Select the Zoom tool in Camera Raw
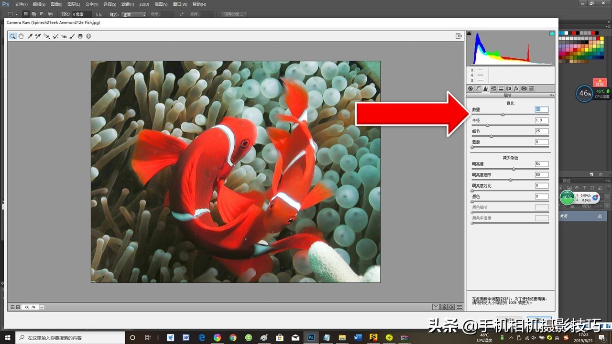 tap(13, 36)
